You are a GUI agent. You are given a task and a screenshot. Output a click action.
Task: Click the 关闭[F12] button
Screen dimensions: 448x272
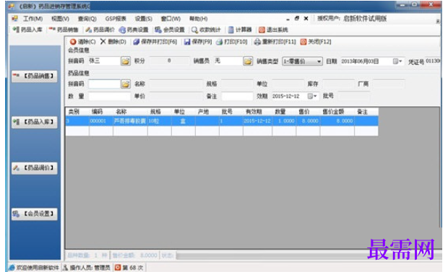(316, 42)
